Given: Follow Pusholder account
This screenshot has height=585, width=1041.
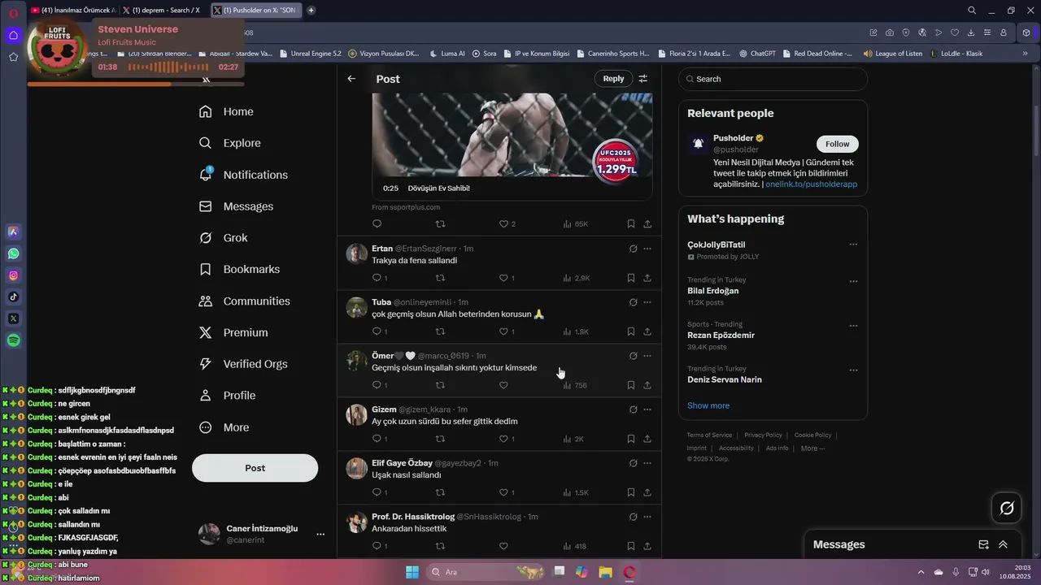Looking at the screenshot, I should pos(837,144).
